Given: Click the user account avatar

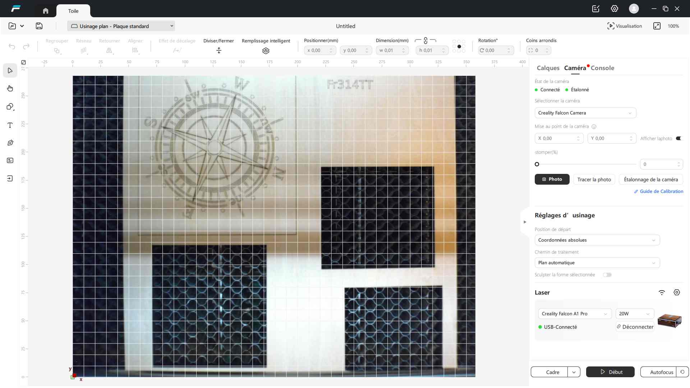Looking at the screenshot, I should coord(634,9).
